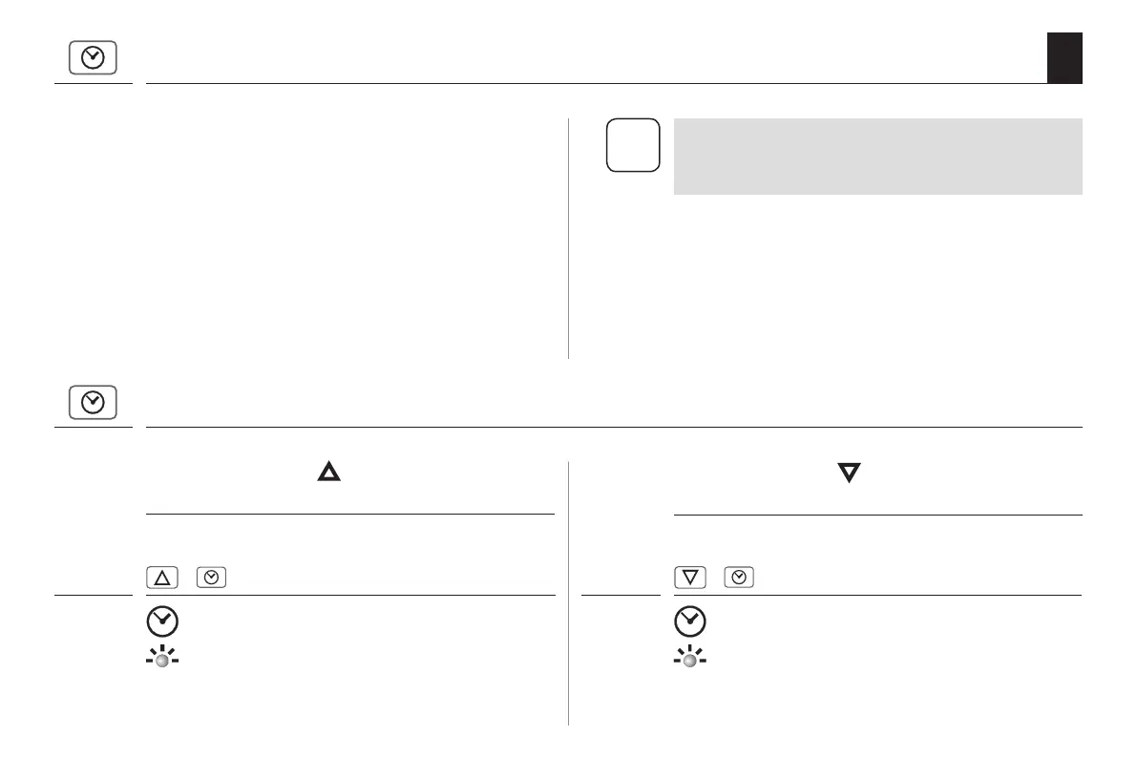Image resolution: width=1137 pixels, height=758 pixels.
Task: Click the round clock symbol below the down-arrow key
Action: [690, 621]
